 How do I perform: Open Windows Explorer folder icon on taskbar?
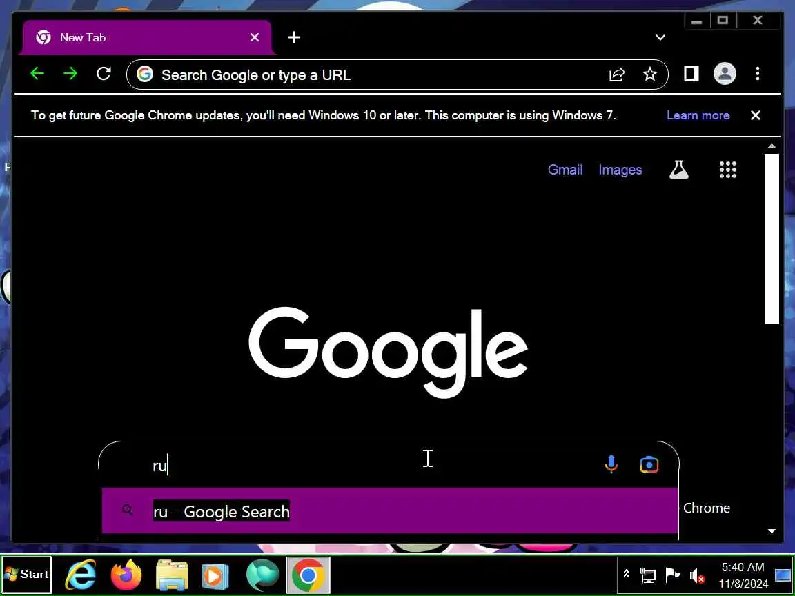(172, 575)
